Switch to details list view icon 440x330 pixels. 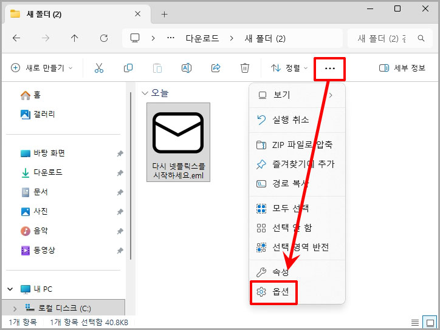pyautogui.click(x=414, y=323)
